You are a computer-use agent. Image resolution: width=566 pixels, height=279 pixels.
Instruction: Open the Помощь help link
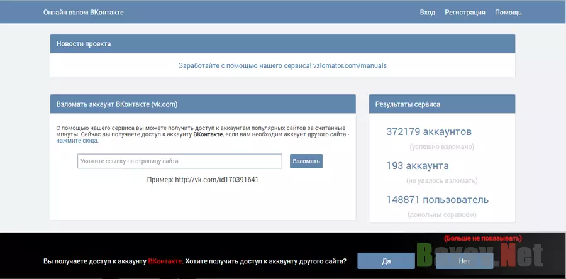(x=508, y=13)
